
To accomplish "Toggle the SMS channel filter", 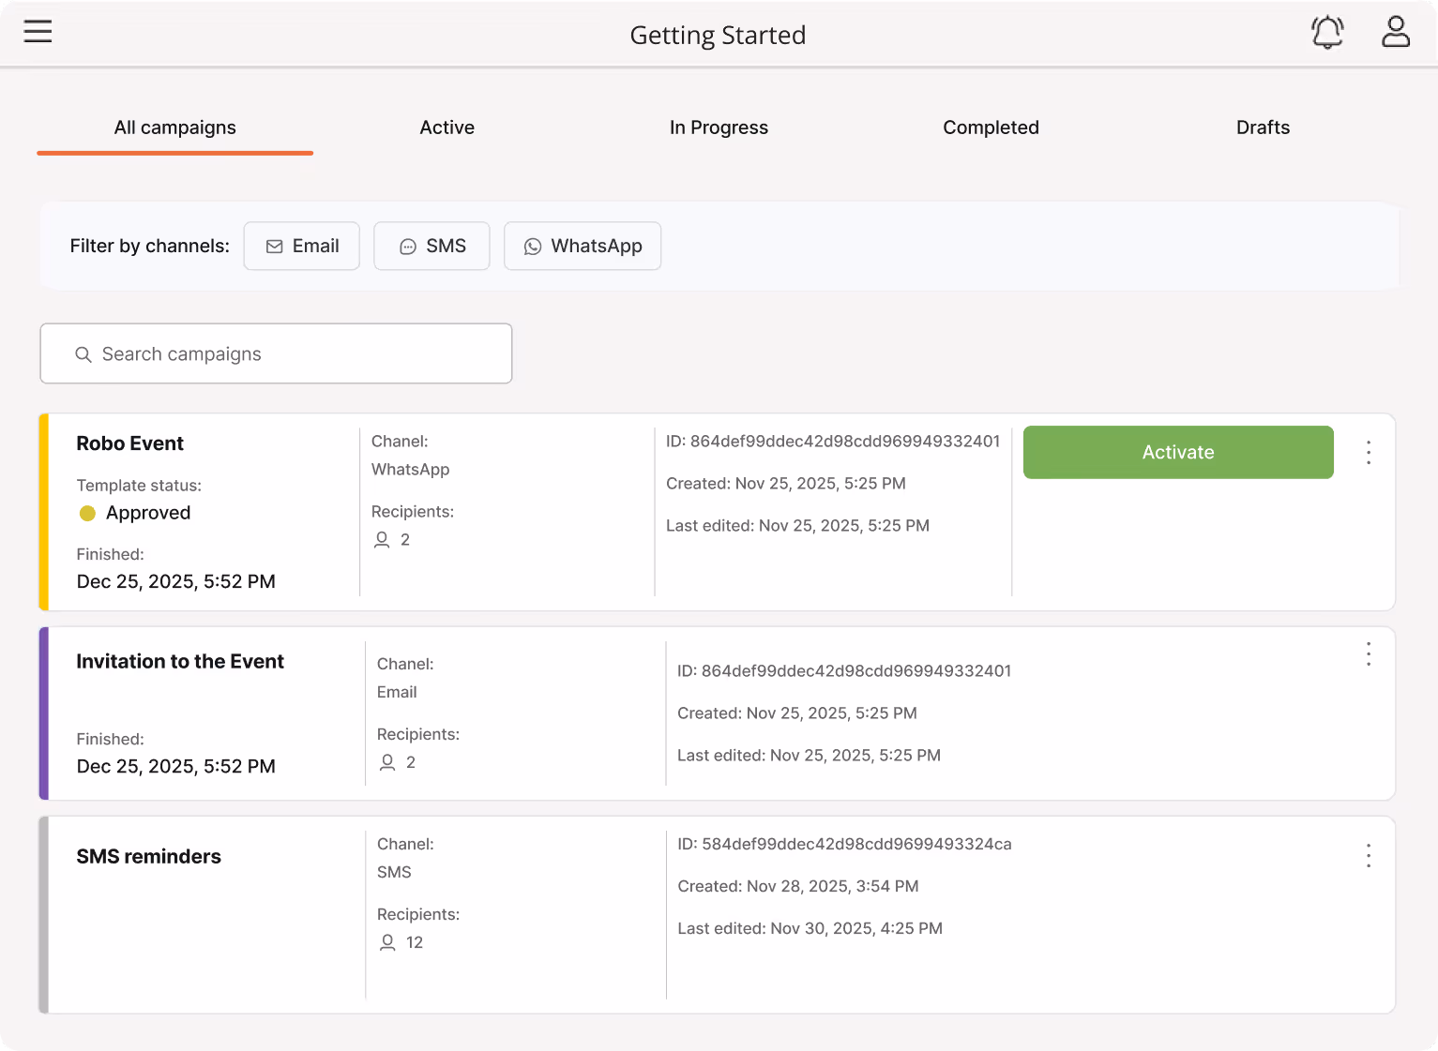I will [x=431, y=246].
